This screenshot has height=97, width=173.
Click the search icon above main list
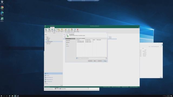coord(64,35)
